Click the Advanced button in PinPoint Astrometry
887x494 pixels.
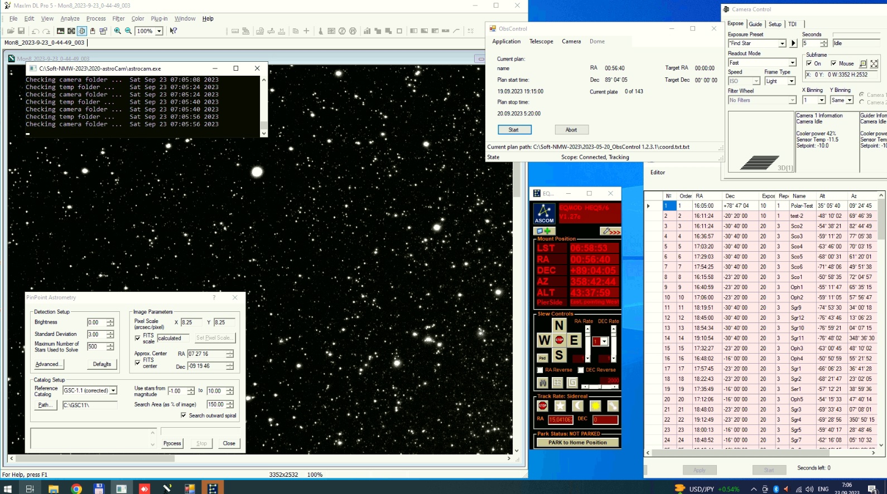49,364
